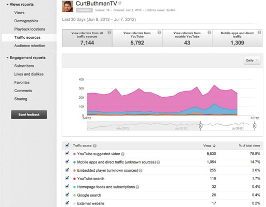Select View referrals from all traffic sources tab
The height and width of the screenshot is (207, 266).
pos(87,38)
